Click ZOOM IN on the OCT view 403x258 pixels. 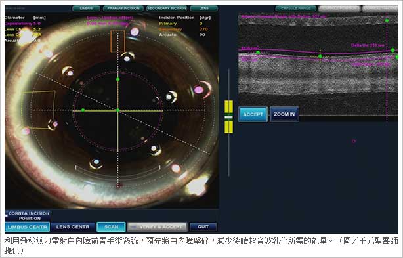click(x=284, y=114)
